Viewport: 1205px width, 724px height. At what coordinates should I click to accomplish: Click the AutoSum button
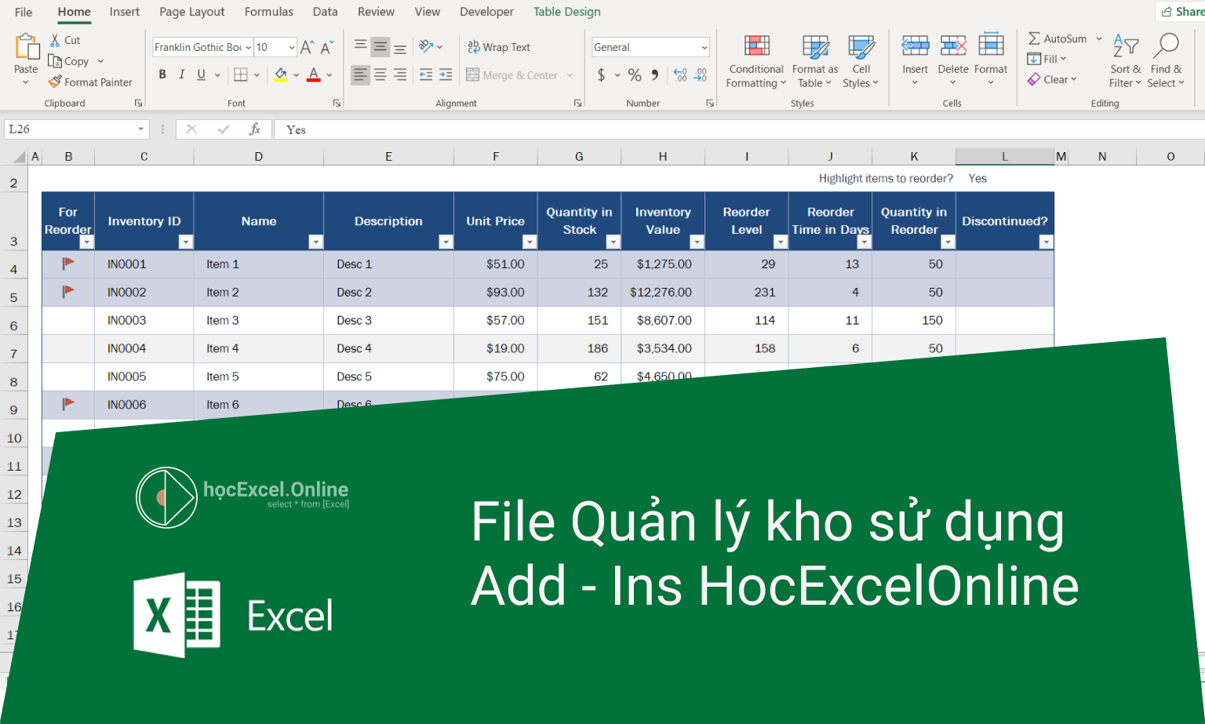(1057, 38)
